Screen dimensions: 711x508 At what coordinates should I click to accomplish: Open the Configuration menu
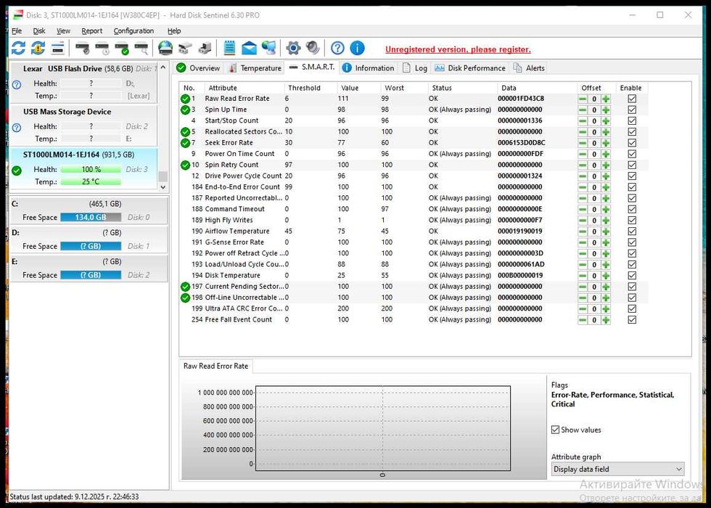click(133, 31)
